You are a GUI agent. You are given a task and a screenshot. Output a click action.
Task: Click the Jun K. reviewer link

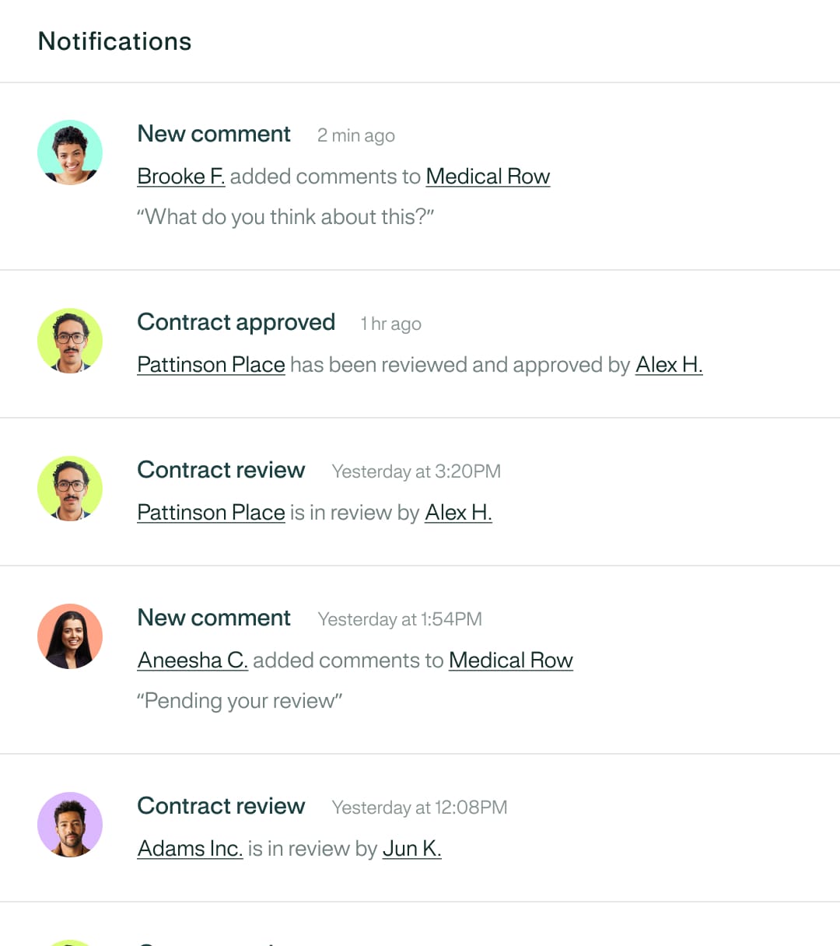(411, 849)
